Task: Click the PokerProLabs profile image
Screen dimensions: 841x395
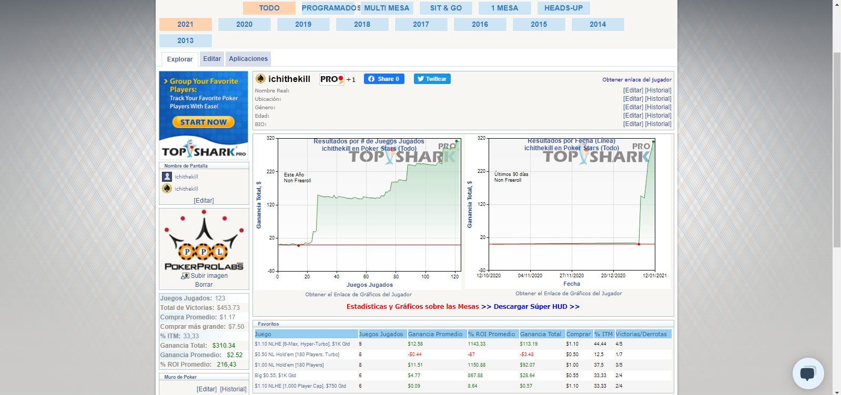Action: coord(204,240)
